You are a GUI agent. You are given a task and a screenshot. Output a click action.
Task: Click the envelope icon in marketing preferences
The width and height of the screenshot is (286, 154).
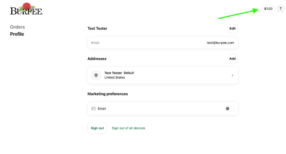tap(93, 109)
